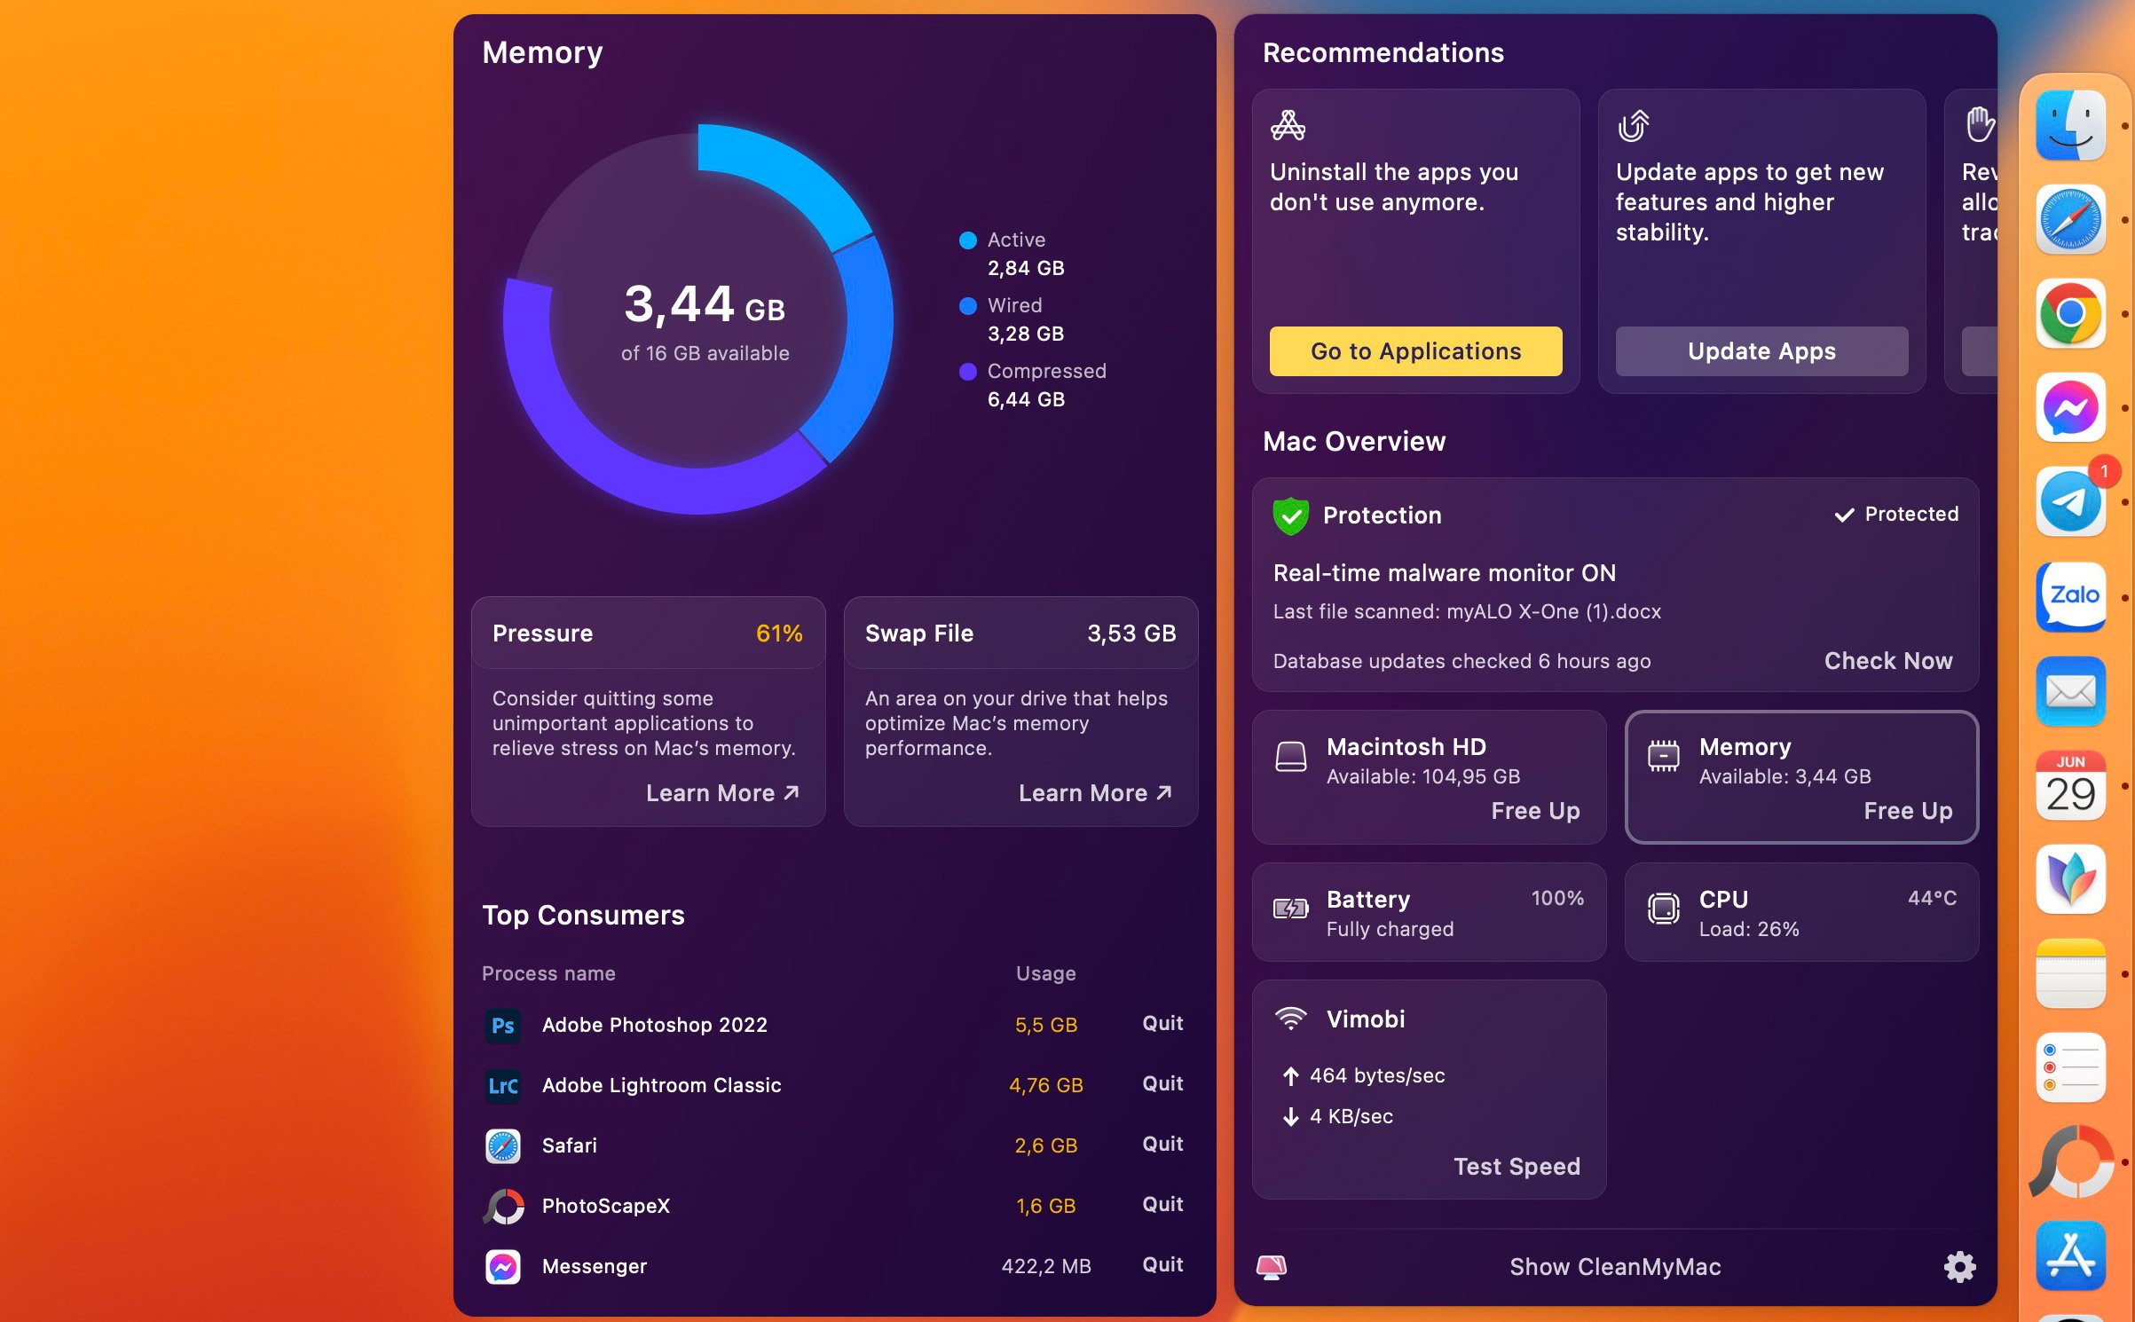The width and height of the screenshot is (2135, 1322).
Task: Click Check Now for database updates
Action: pos(1888,661)
